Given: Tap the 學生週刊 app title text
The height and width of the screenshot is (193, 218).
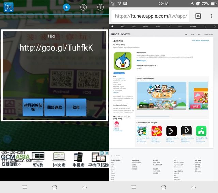Looking at the screenshot, I should [x=118, y=41].
